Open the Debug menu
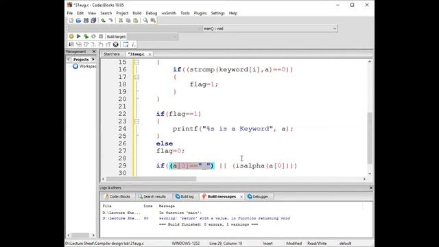The image size is (439, 247). (152, 13)
